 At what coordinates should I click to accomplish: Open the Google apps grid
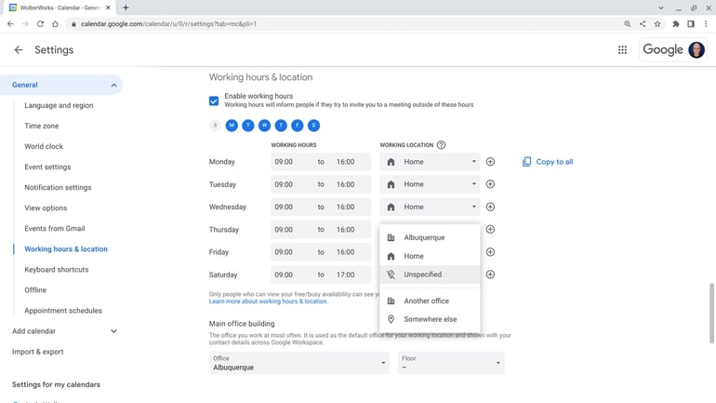(622, 50)
